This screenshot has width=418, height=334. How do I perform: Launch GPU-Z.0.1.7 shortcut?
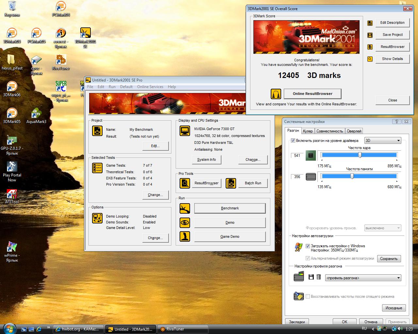[x=12, y=145]
